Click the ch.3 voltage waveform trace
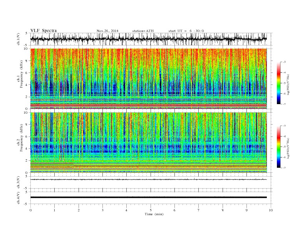Image resolution: width=305 pixels, height=236 pixels. (x=148, y=179)
